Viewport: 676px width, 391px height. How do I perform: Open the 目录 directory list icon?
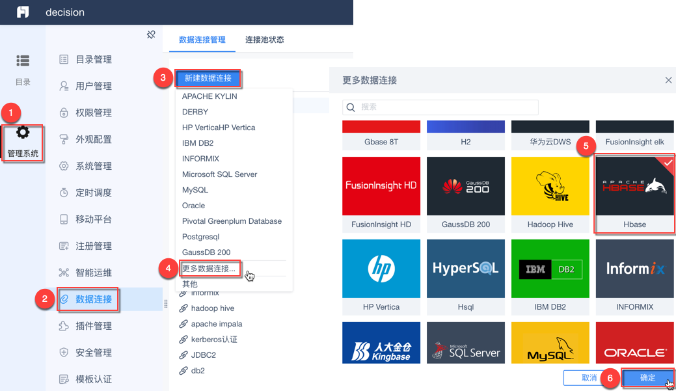(23, 61)
